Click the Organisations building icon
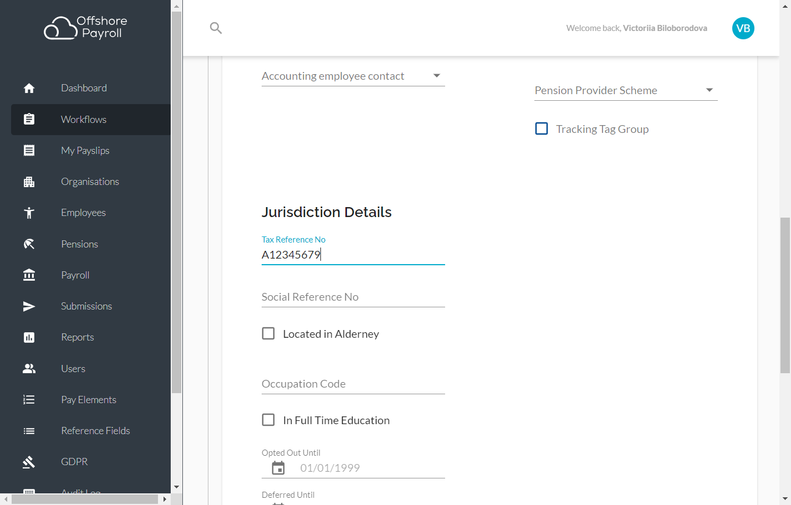 click(29, 182)
